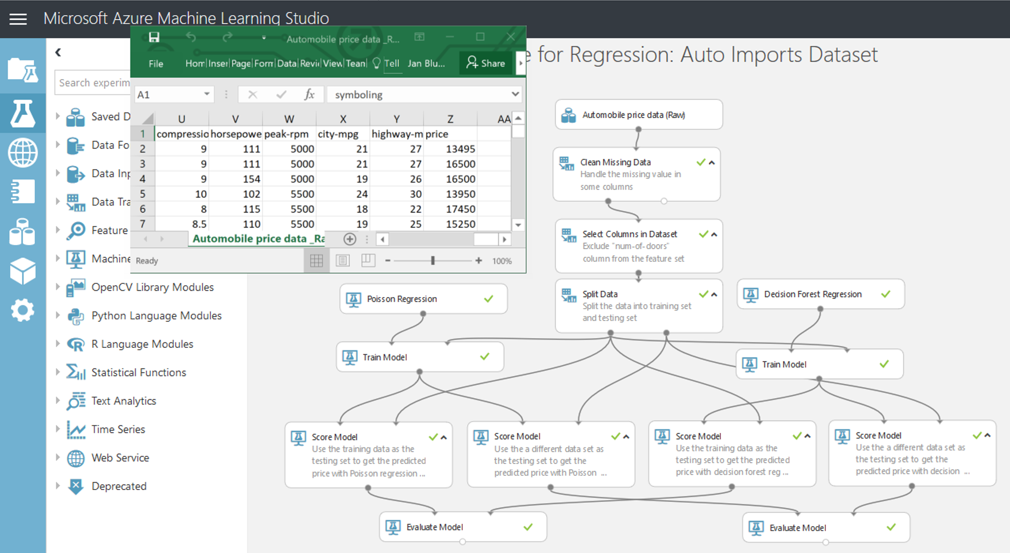Open Excel Insert ribbon tab
The image size is (1010, 553).
[218, 64]
